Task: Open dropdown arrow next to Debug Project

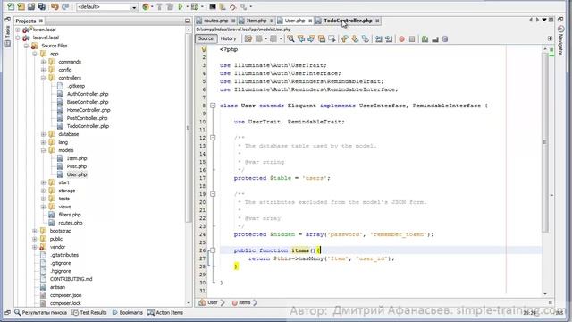Action: (202, 6)
